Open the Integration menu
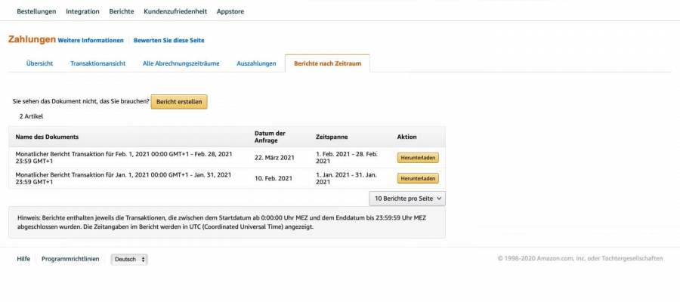Image resolution: width=680 pixels, height=302 pixels. (82, 11)
